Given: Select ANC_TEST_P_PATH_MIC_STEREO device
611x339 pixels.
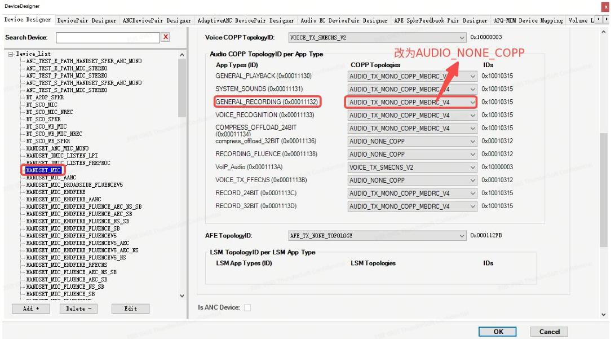Looking at the screenshot, I should pyautogui.click(x=67, y=75).
